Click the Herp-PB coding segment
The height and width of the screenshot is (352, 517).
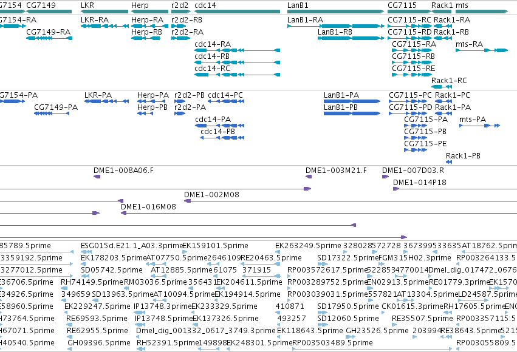coord(145,113)
